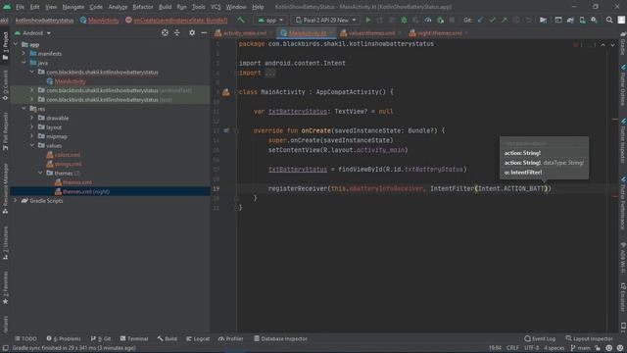
Task: Expand the mipmap folder
Action: click(x=32, y=136)
